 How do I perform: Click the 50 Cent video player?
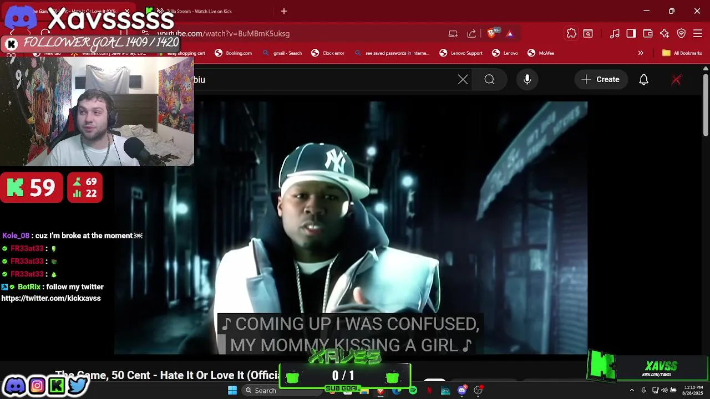[351, 227]
